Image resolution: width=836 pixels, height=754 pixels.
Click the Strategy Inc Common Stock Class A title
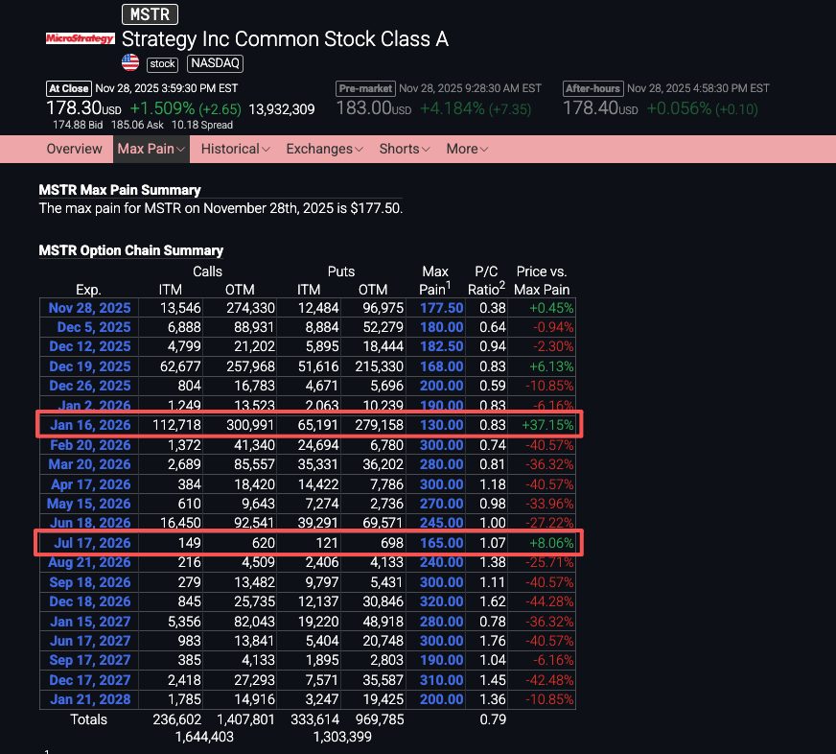pyautogui.click(x=286, y=39)
